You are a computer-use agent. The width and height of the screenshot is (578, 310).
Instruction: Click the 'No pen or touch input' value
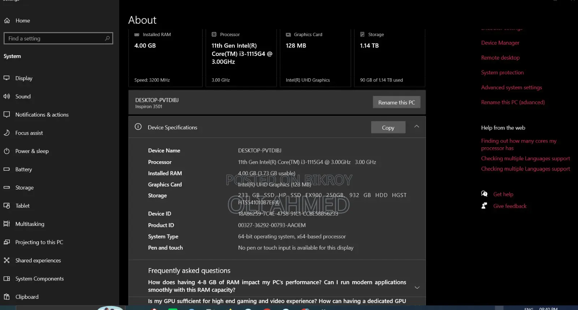pos(296,248)
